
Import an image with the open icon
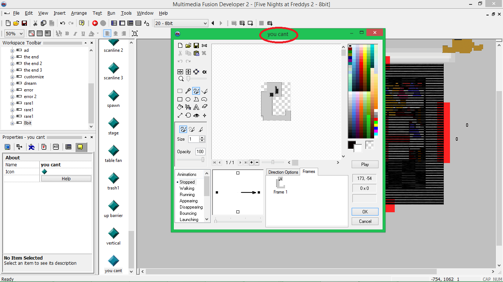[188, 46]
